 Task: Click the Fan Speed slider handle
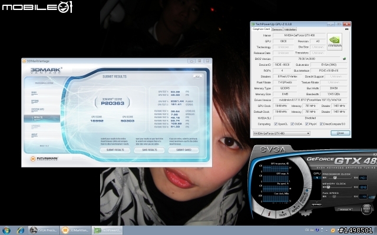point(334,196)
